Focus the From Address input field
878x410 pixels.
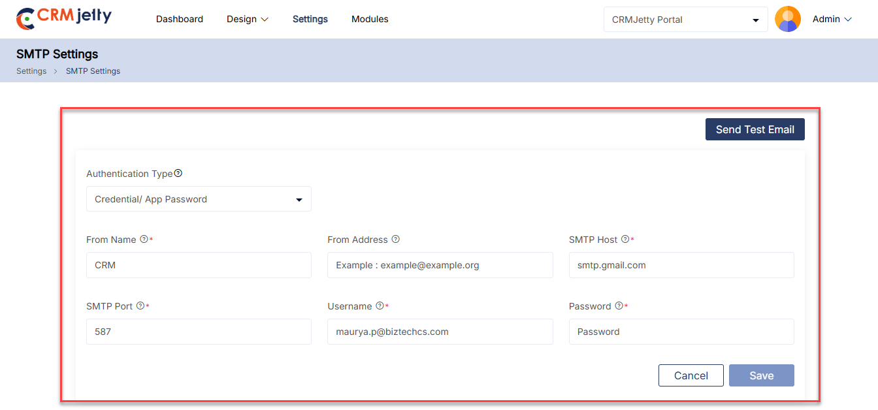point(440,265)
